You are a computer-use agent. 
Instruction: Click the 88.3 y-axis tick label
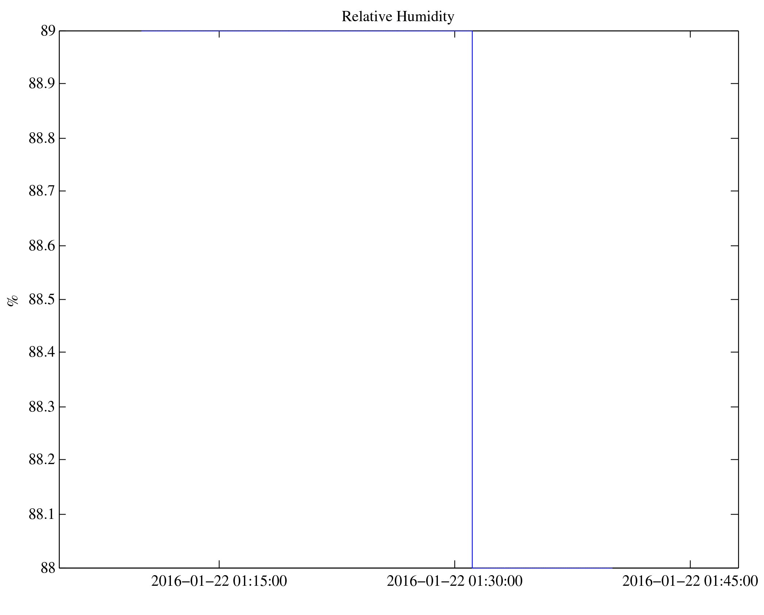pyautogui.click(x=42, y=407)
